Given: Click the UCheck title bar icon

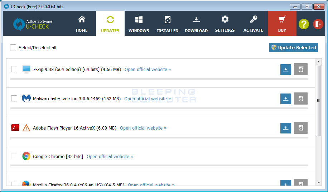Looking at the screenshot, I should pyautogui.click(x=6, y=6).
